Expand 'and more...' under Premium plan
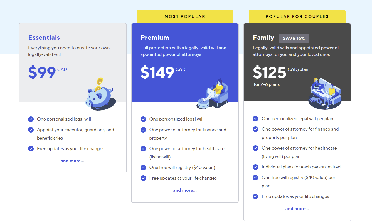Viewport: 372px width, 224px height. coord(185,190)
